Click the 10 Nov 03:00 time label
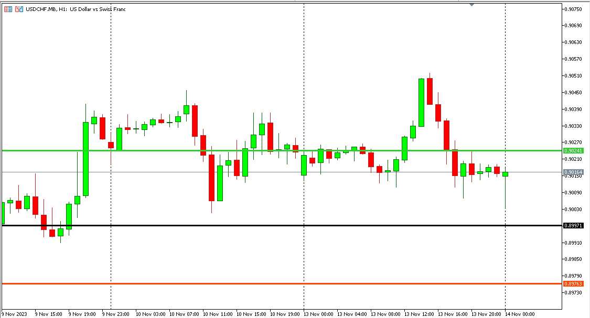This screenshot has width=590, height=318. click(151, 314)
